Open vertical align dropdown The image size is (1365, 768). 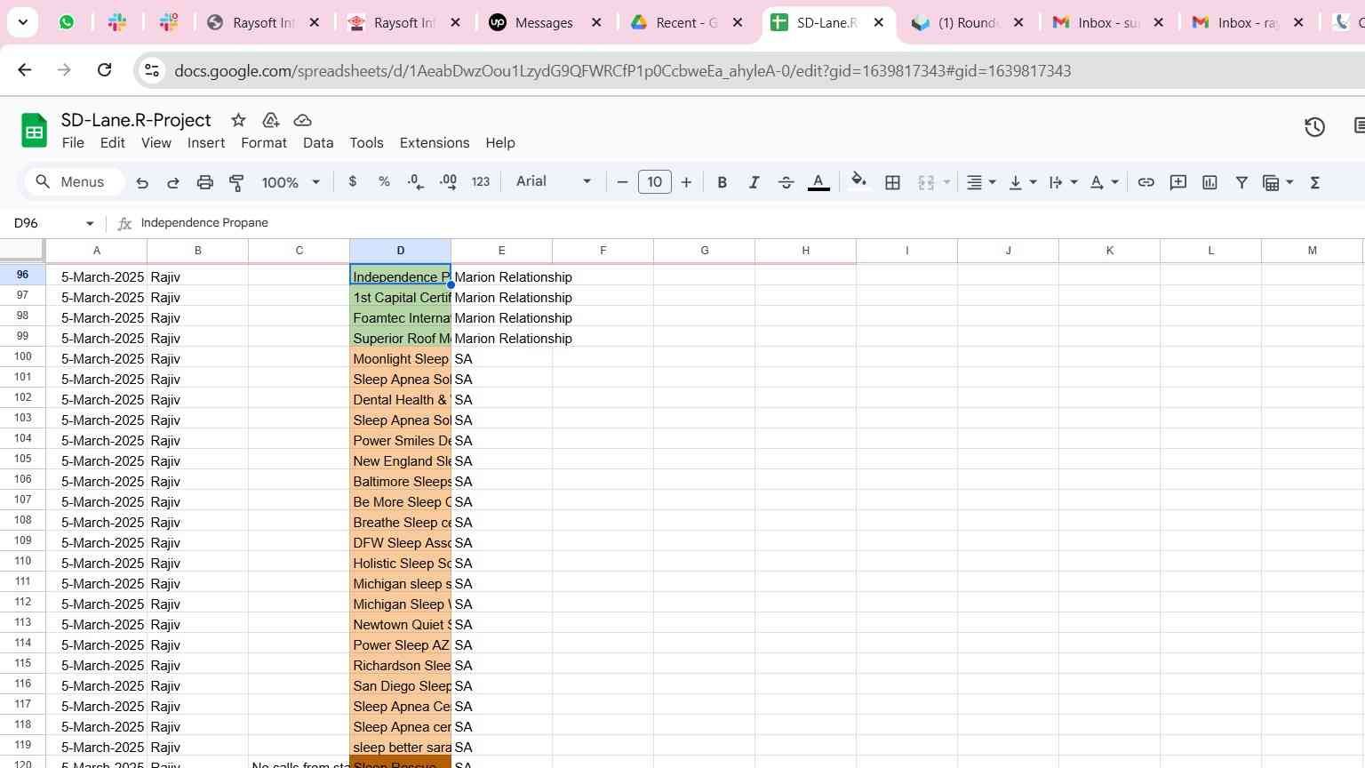pos(1023,182)
